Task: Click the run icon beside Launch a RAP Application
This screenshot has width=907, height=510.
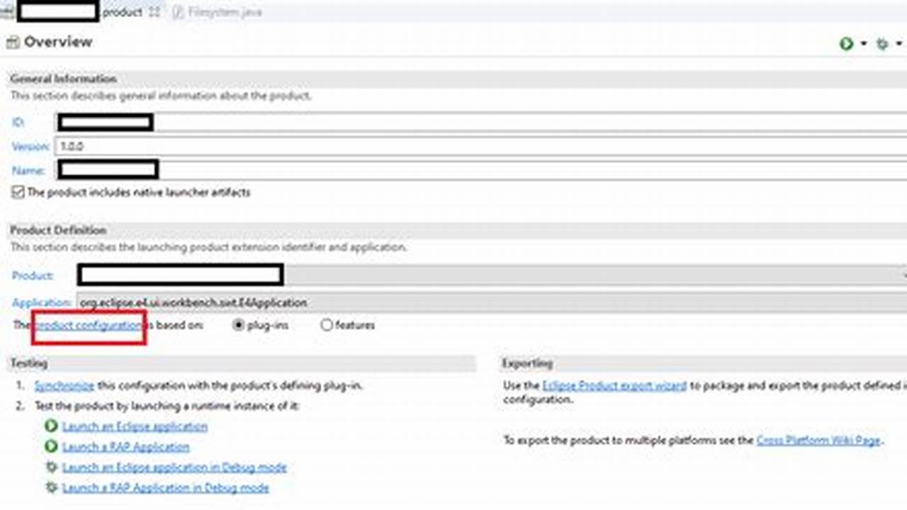Action: (x=52, y=447)
